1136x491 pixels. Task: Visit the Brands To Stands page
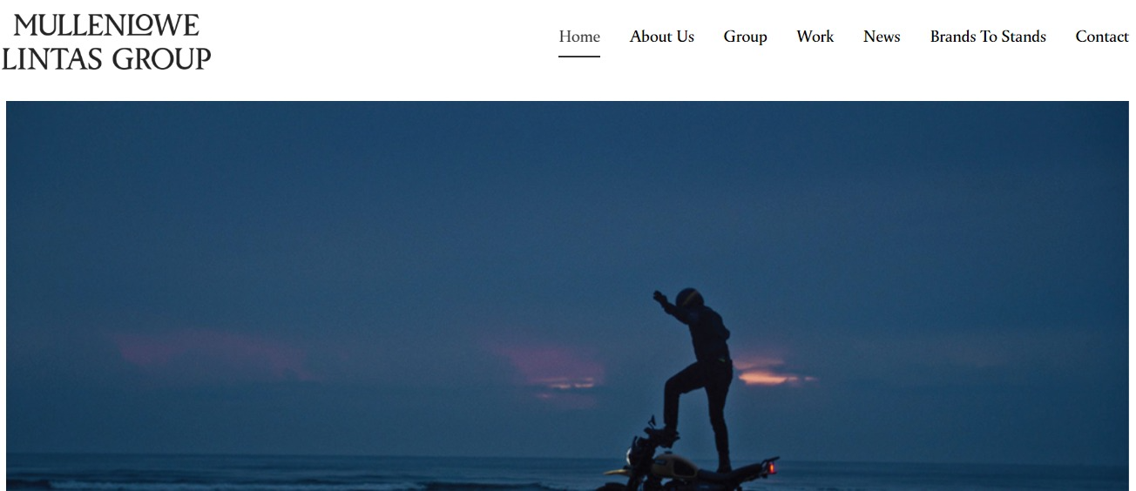988,37
